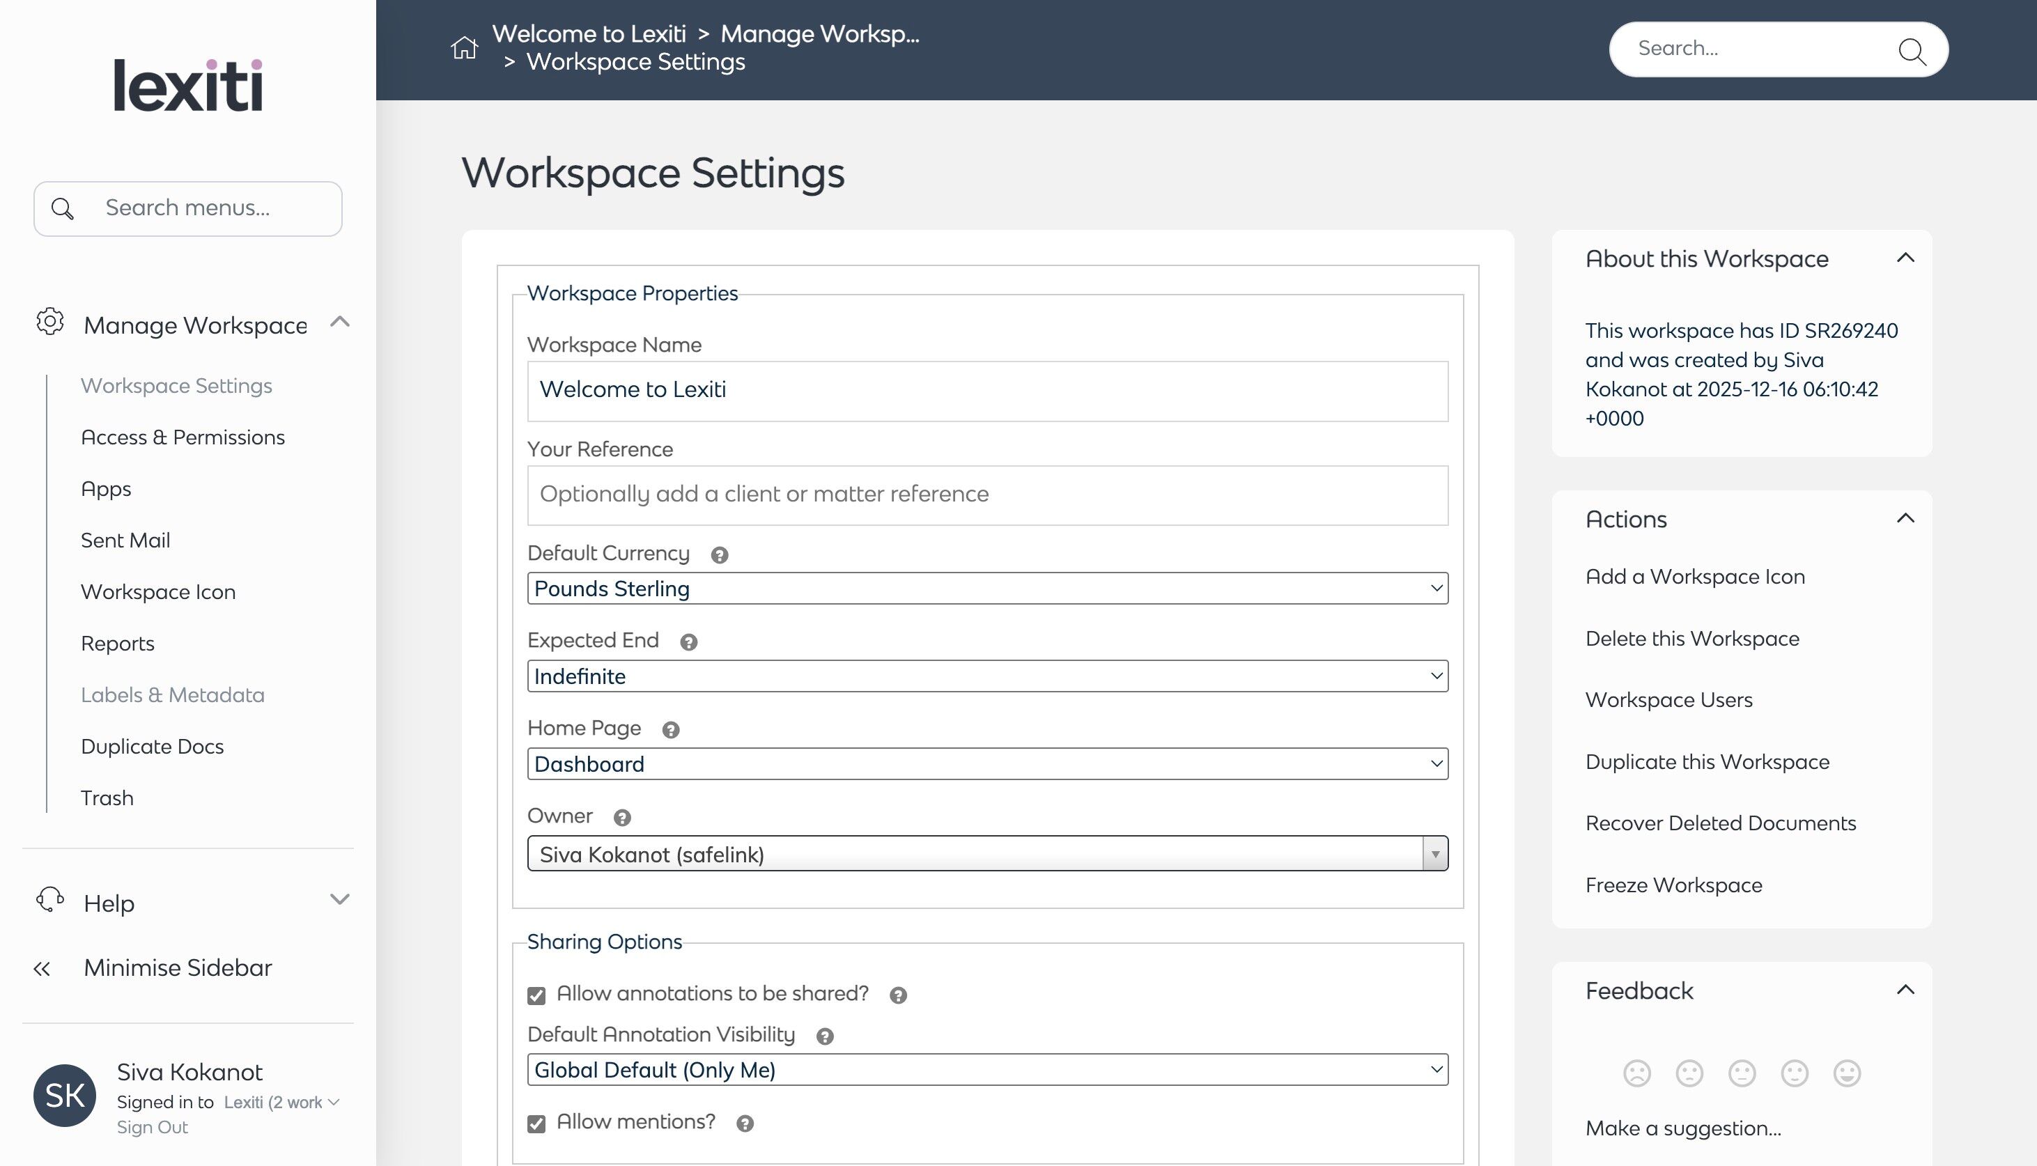Image resolution: width=2037 pixels, height=1166 pixels.
Task: Open the Default Currency dropdown
Action: pyautogui.click(x=986, y=589)
